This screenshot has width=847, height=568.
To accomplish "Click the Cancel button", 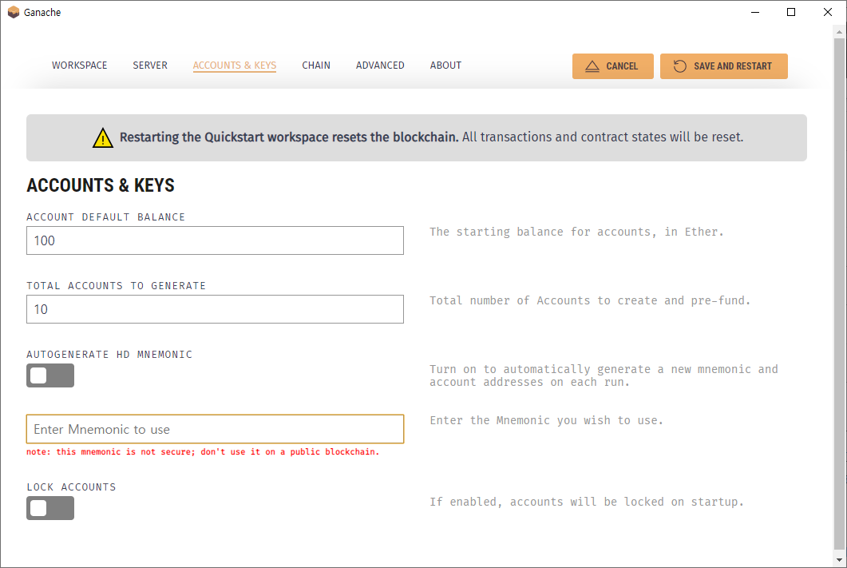I will coord(612,66).
